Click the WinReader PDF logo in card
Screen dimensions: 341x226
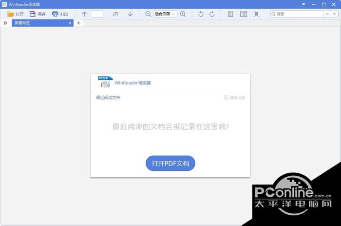click(x=106, y=82)
